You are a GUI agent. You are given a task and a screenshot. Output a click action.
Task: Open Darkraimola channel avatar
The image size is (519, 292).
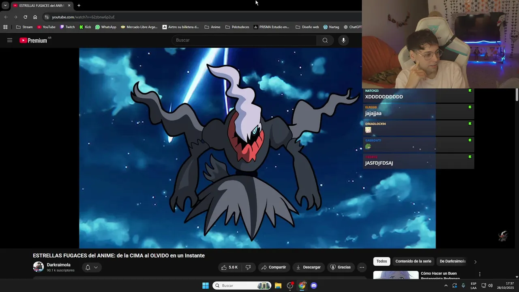click(39, 267)
